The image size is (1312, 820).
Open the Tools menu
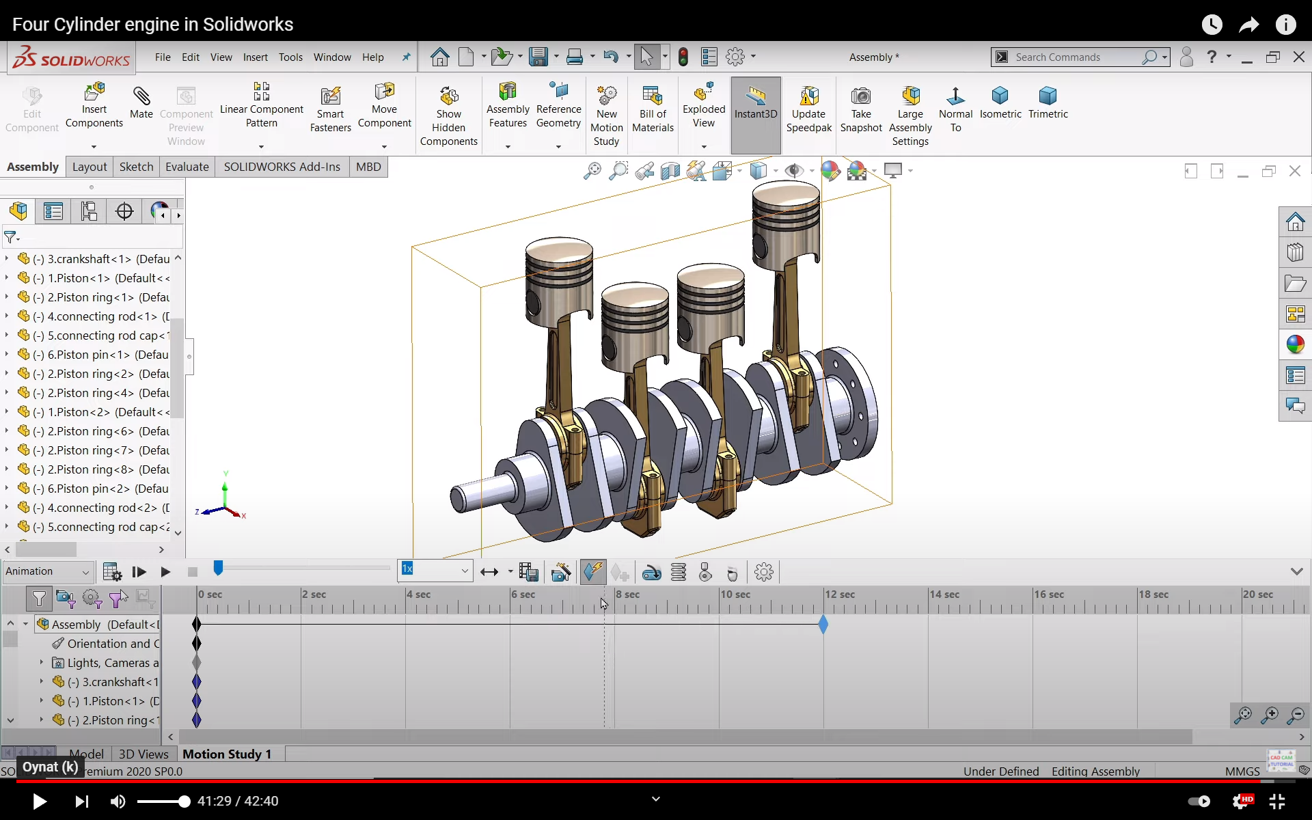coord(290,57)
